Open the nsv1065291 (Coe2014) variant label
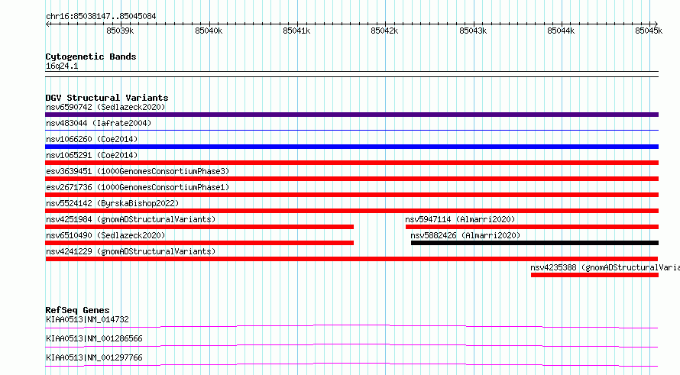The height and width of the screenshot is (375, 680). pyautogui.click(x=92, y=155)
